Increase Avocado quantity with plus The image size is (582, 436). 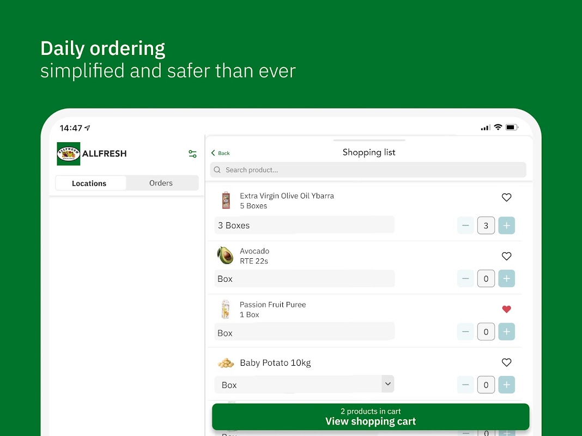click(506, 278)
